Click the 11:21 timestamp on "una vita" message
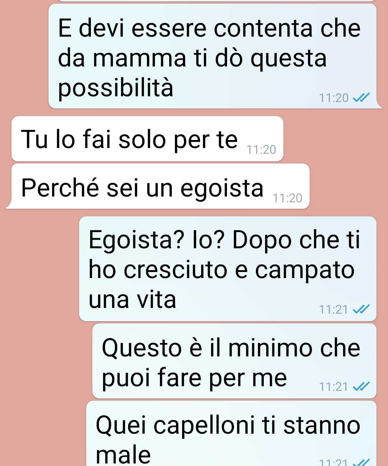 [333, 309]
